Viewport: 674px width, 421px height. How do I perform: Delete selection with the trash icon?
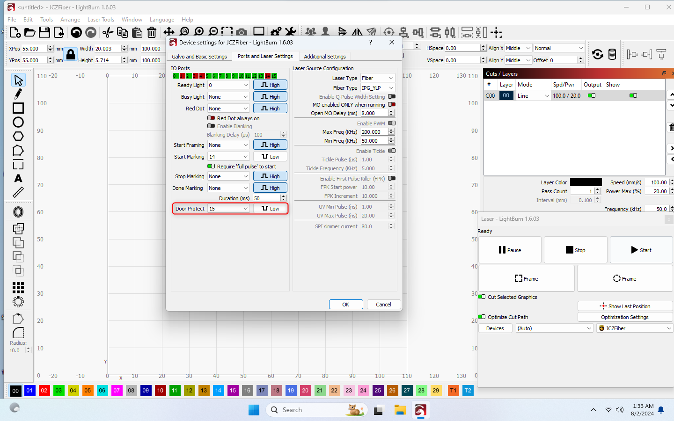tap(152, 32)
